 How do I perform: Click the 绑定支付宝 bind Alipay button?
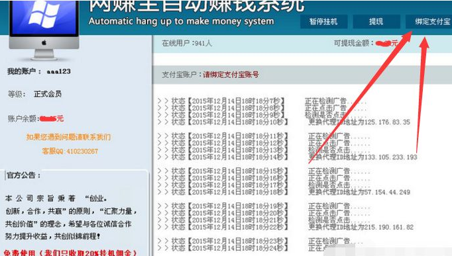[429, 22]
